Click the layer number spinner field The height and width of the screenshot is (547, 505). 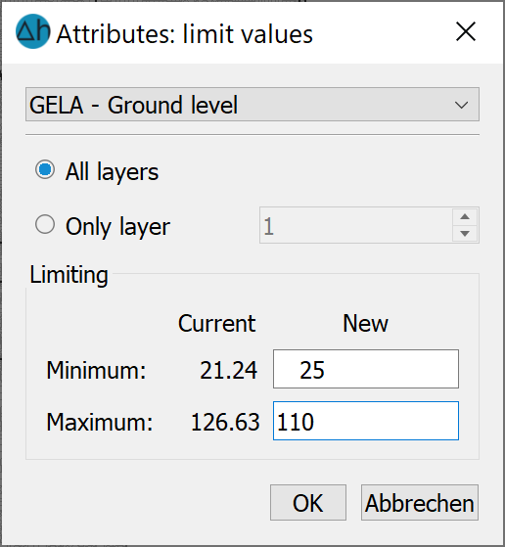tap(356, 225)
